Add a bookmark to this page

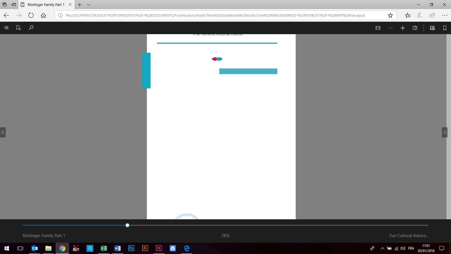(445, 28)
